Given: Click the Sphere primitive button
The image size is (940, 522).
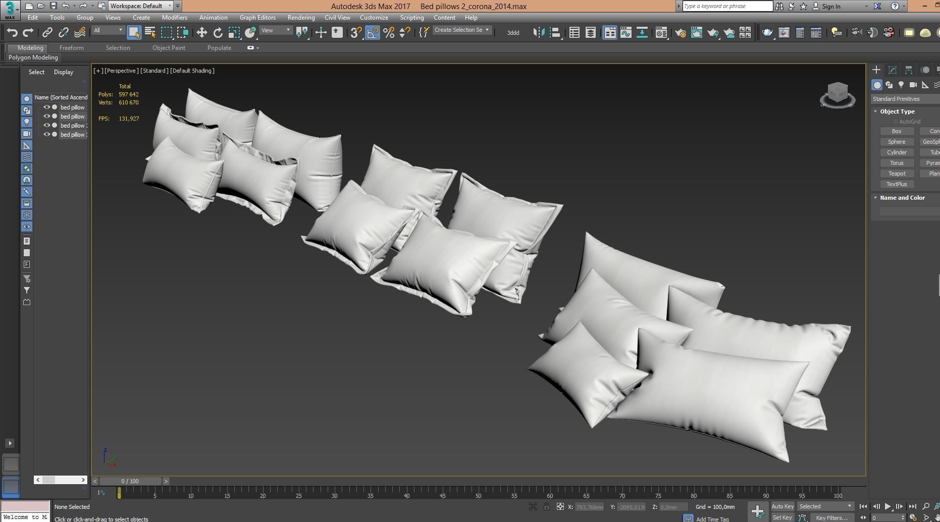Looking at the screenshot, I should pos(897,142).
